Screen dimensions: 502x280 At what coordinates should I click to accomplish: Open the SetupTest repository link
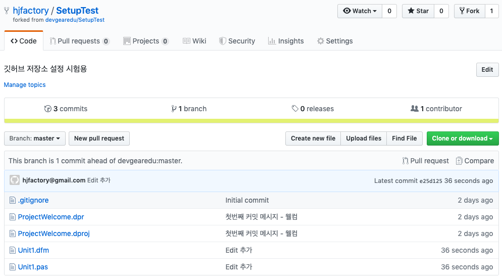coord(77,11)
